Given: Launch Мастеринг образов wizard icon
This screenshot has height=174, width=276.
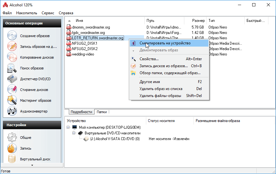Looking at the screenshot, I should pyautogui.click(x=12, y=100).
